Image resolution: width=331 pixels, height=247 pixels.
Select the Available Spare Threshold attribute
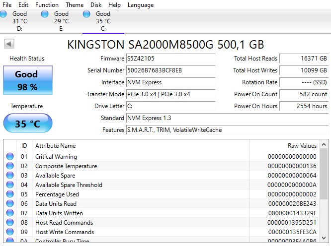click(69, 185)
